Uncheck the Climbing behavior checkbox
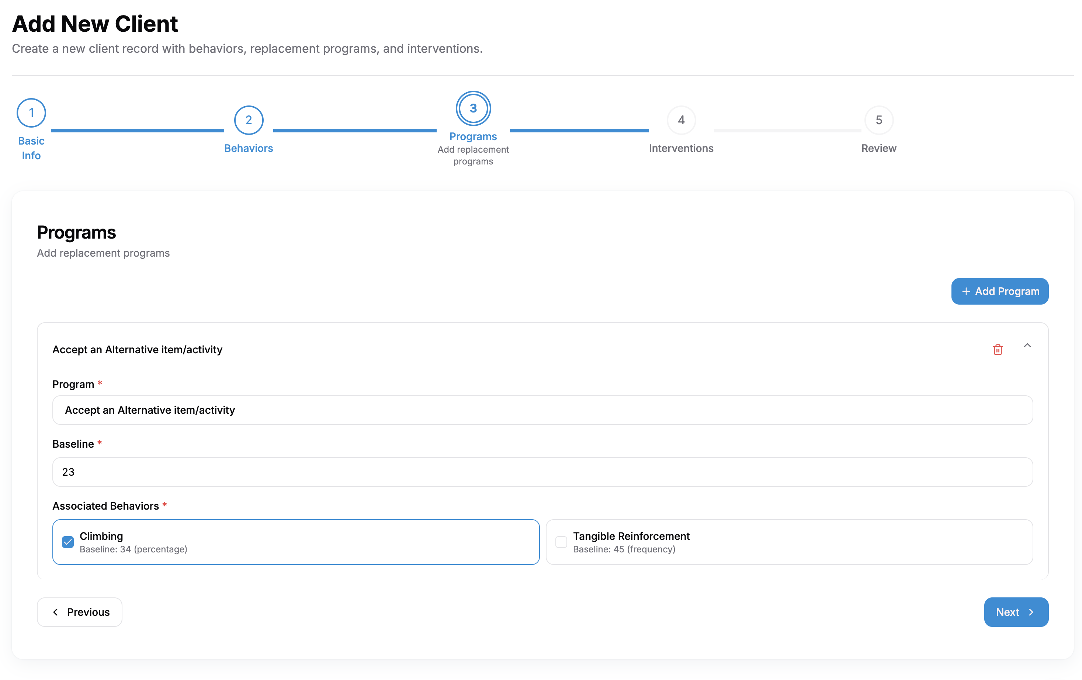Image resolution: width=1082 pixels, height=680 pixels. (x=68, y=542)
